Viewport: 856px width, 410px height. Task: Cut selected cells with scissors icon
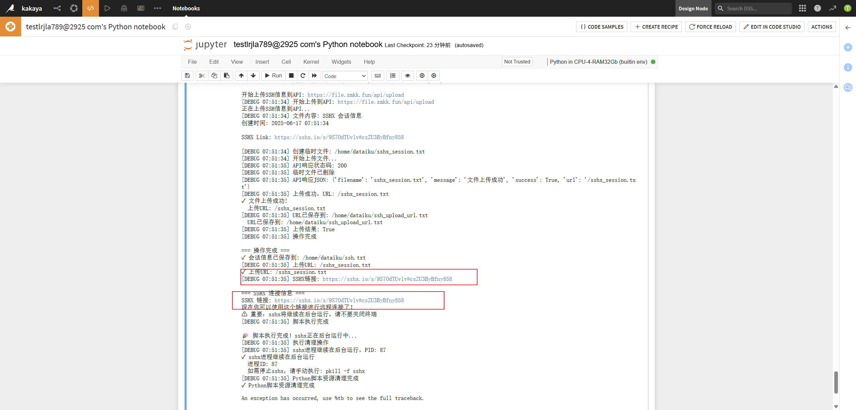(x=202, y=76)
